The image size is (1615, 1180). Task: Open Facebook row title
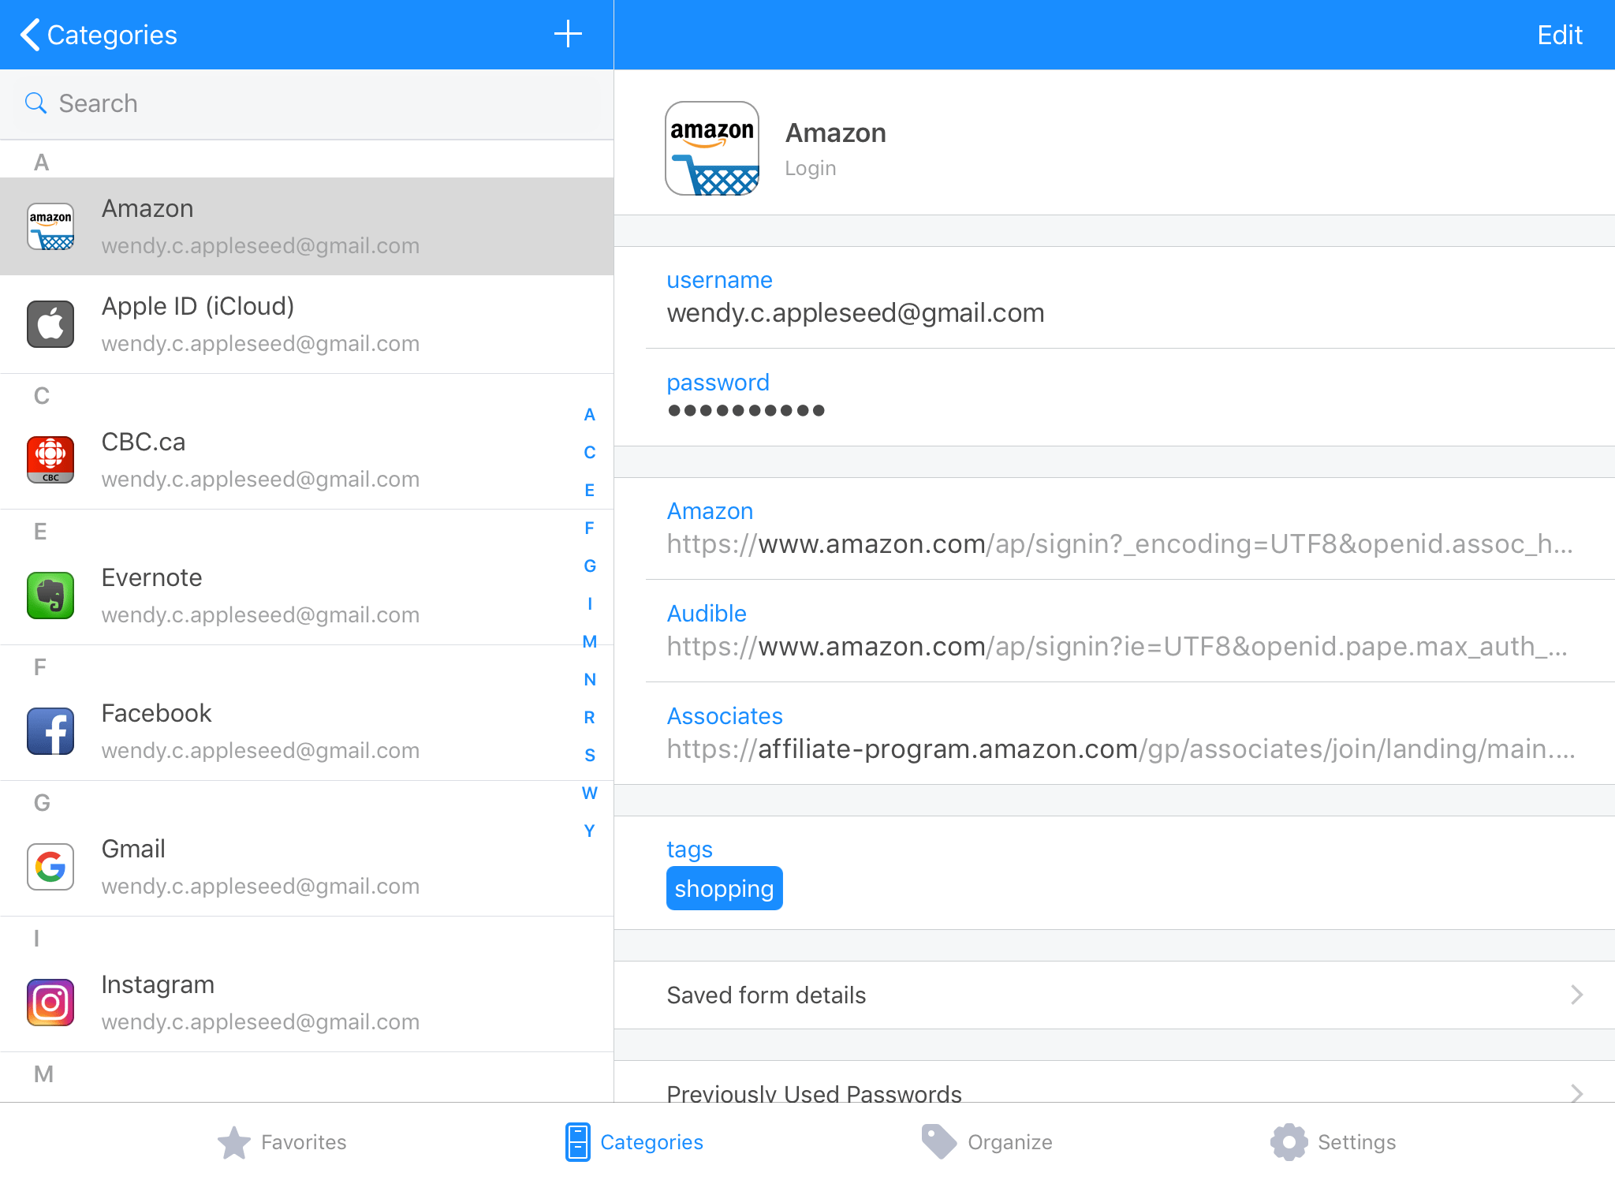point(156,713)
